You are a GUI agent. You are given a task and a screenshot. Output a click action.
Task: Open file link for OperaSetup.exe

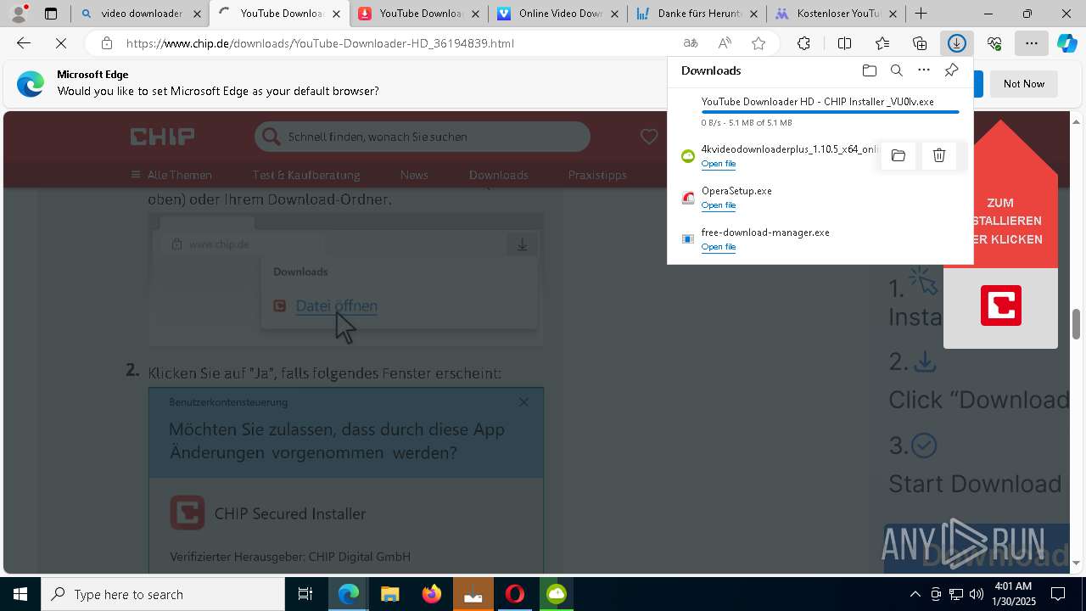pyautogui.click(x=718, y=205)
